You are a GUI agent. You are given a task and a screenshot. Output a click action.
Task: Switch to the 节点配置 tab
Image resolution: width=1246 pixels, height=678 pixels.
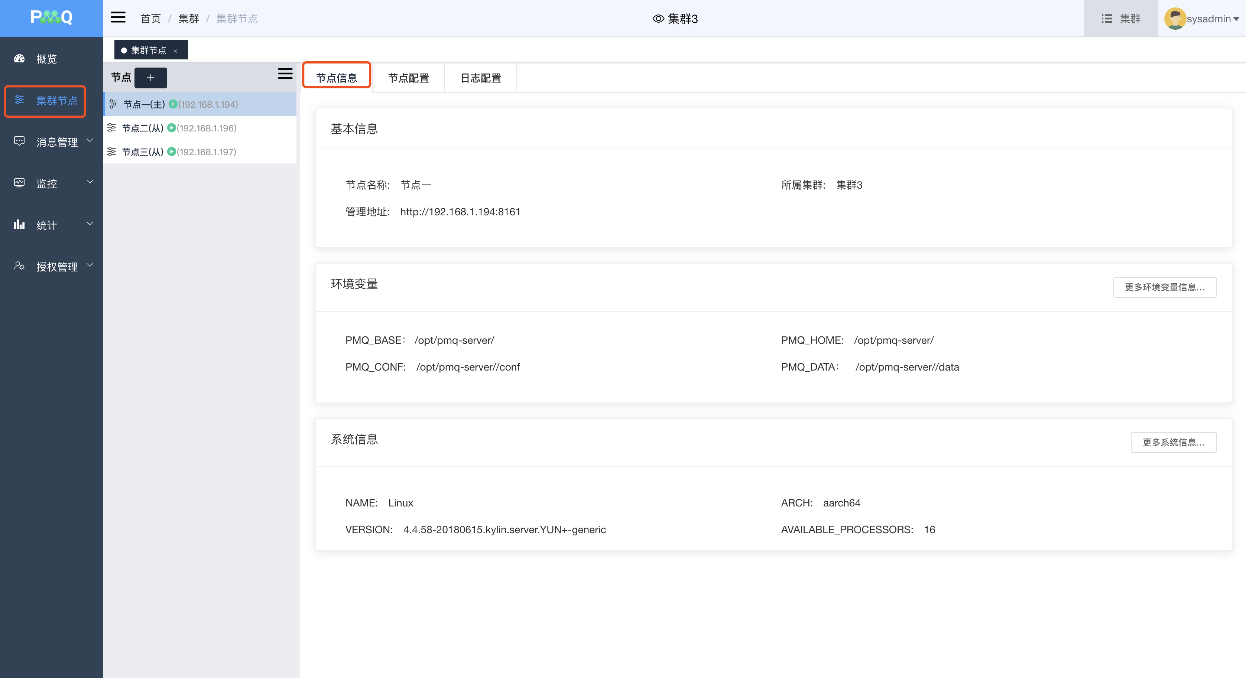click(x=408, y=78)
